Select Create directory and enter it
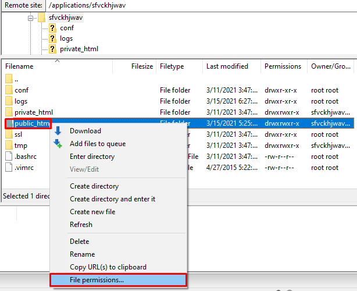Viewport: 357px width, 291px height. (x=112, y=198)
